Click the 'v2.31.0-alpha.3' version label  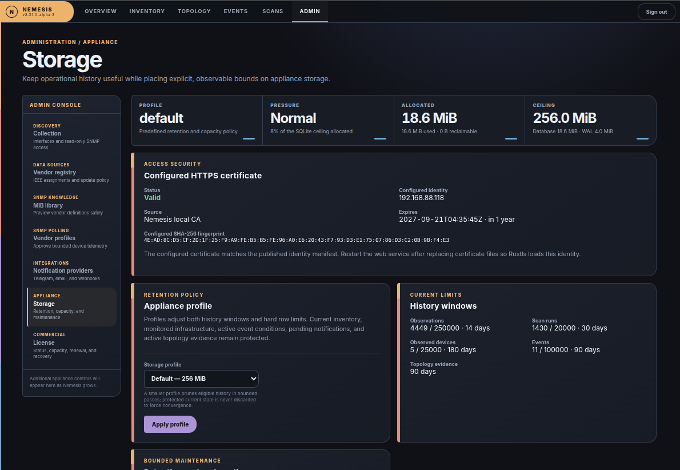coord(38,15)
